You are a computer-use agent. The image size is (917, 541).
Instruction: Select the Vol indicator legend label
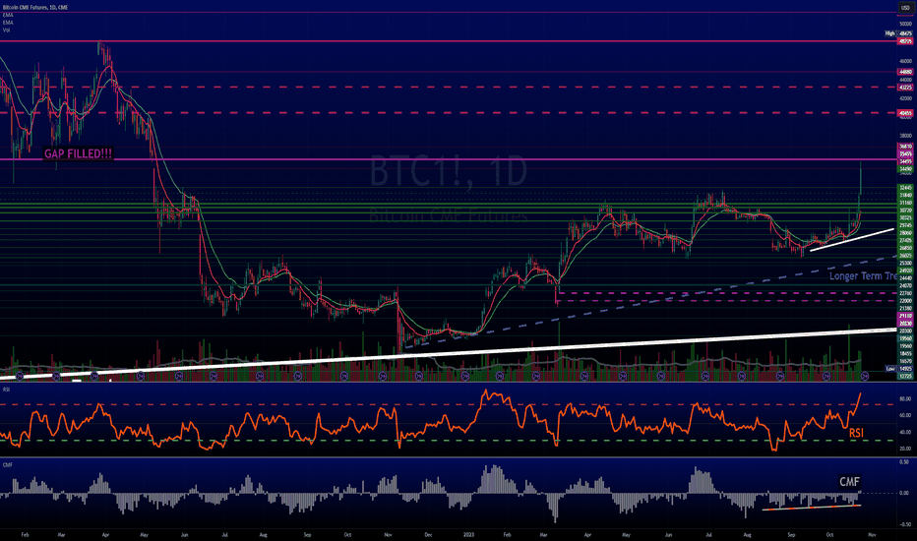7,30
